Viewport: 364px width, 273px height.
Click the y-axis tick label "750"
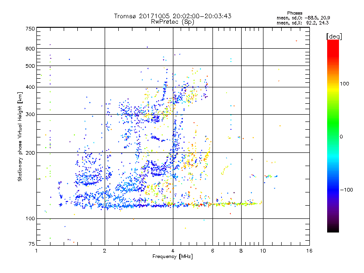click(x=30, y=29)
